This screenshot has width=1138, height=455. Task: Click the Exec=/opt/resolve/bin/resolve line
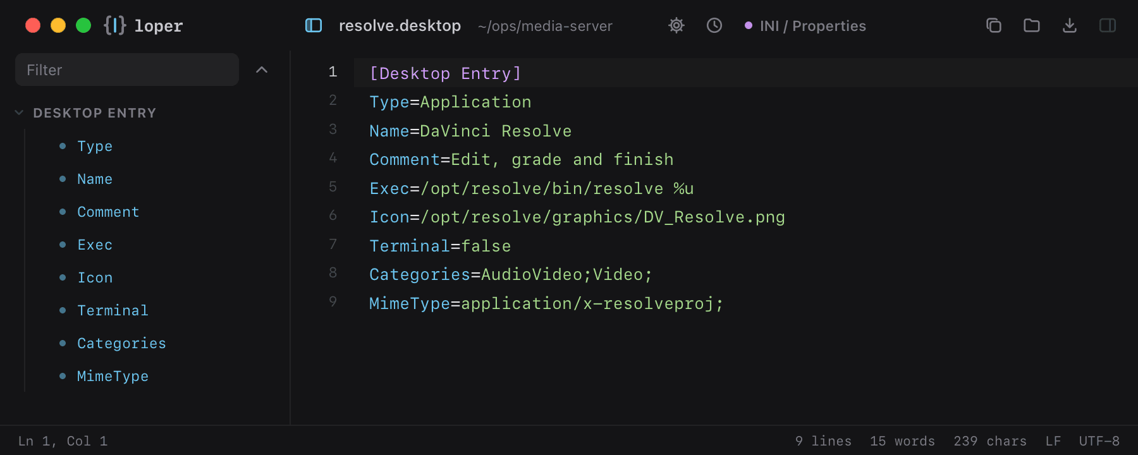click(532, 188)
